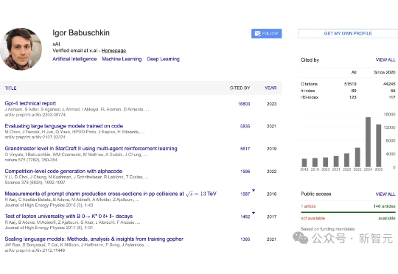Click the Since 2020 column header
This screenshot has width=398, height=274.
(385, 72)
